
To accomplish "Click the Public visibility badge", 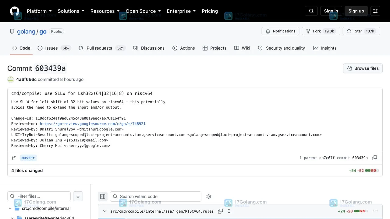I will (56, 31).
